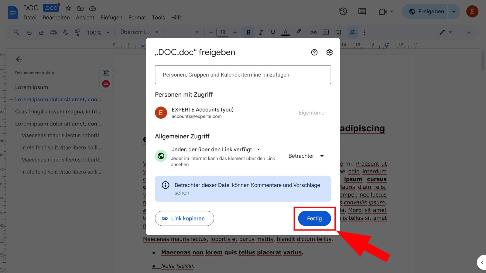Open the Format menu
The width and height of the screenshot is (486, 273).
click(x=137, y=17)
